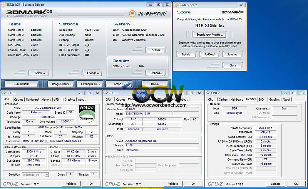
Task: Click the Core Voltage value 1.568 V
Action: [65, 121]
